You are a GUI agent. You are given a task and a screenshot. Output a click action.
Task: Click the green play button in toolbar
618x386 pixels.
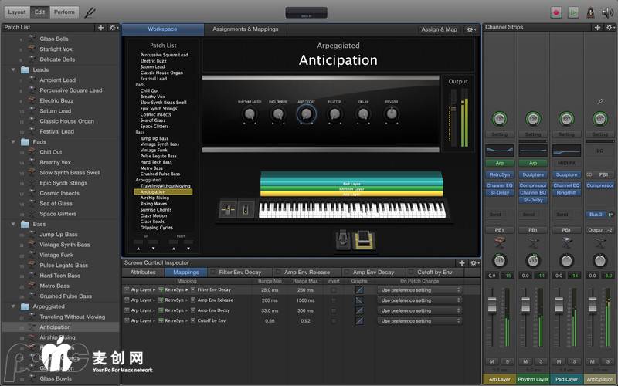tap(573, 12)
